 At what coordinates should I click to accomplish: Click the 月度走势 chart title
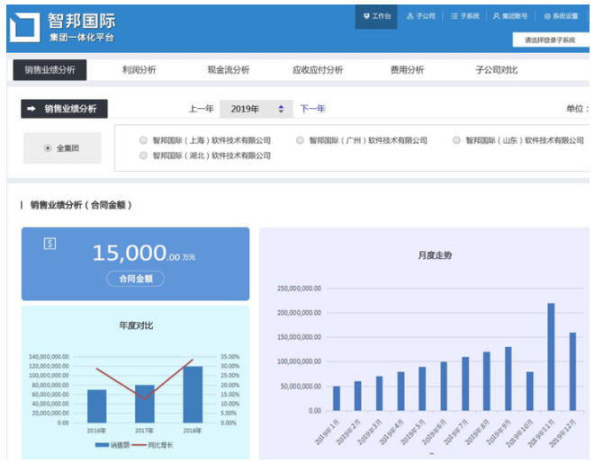(x=435, y=255)
